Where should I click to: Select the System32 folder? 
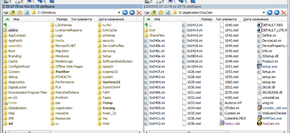coord(111,82)
